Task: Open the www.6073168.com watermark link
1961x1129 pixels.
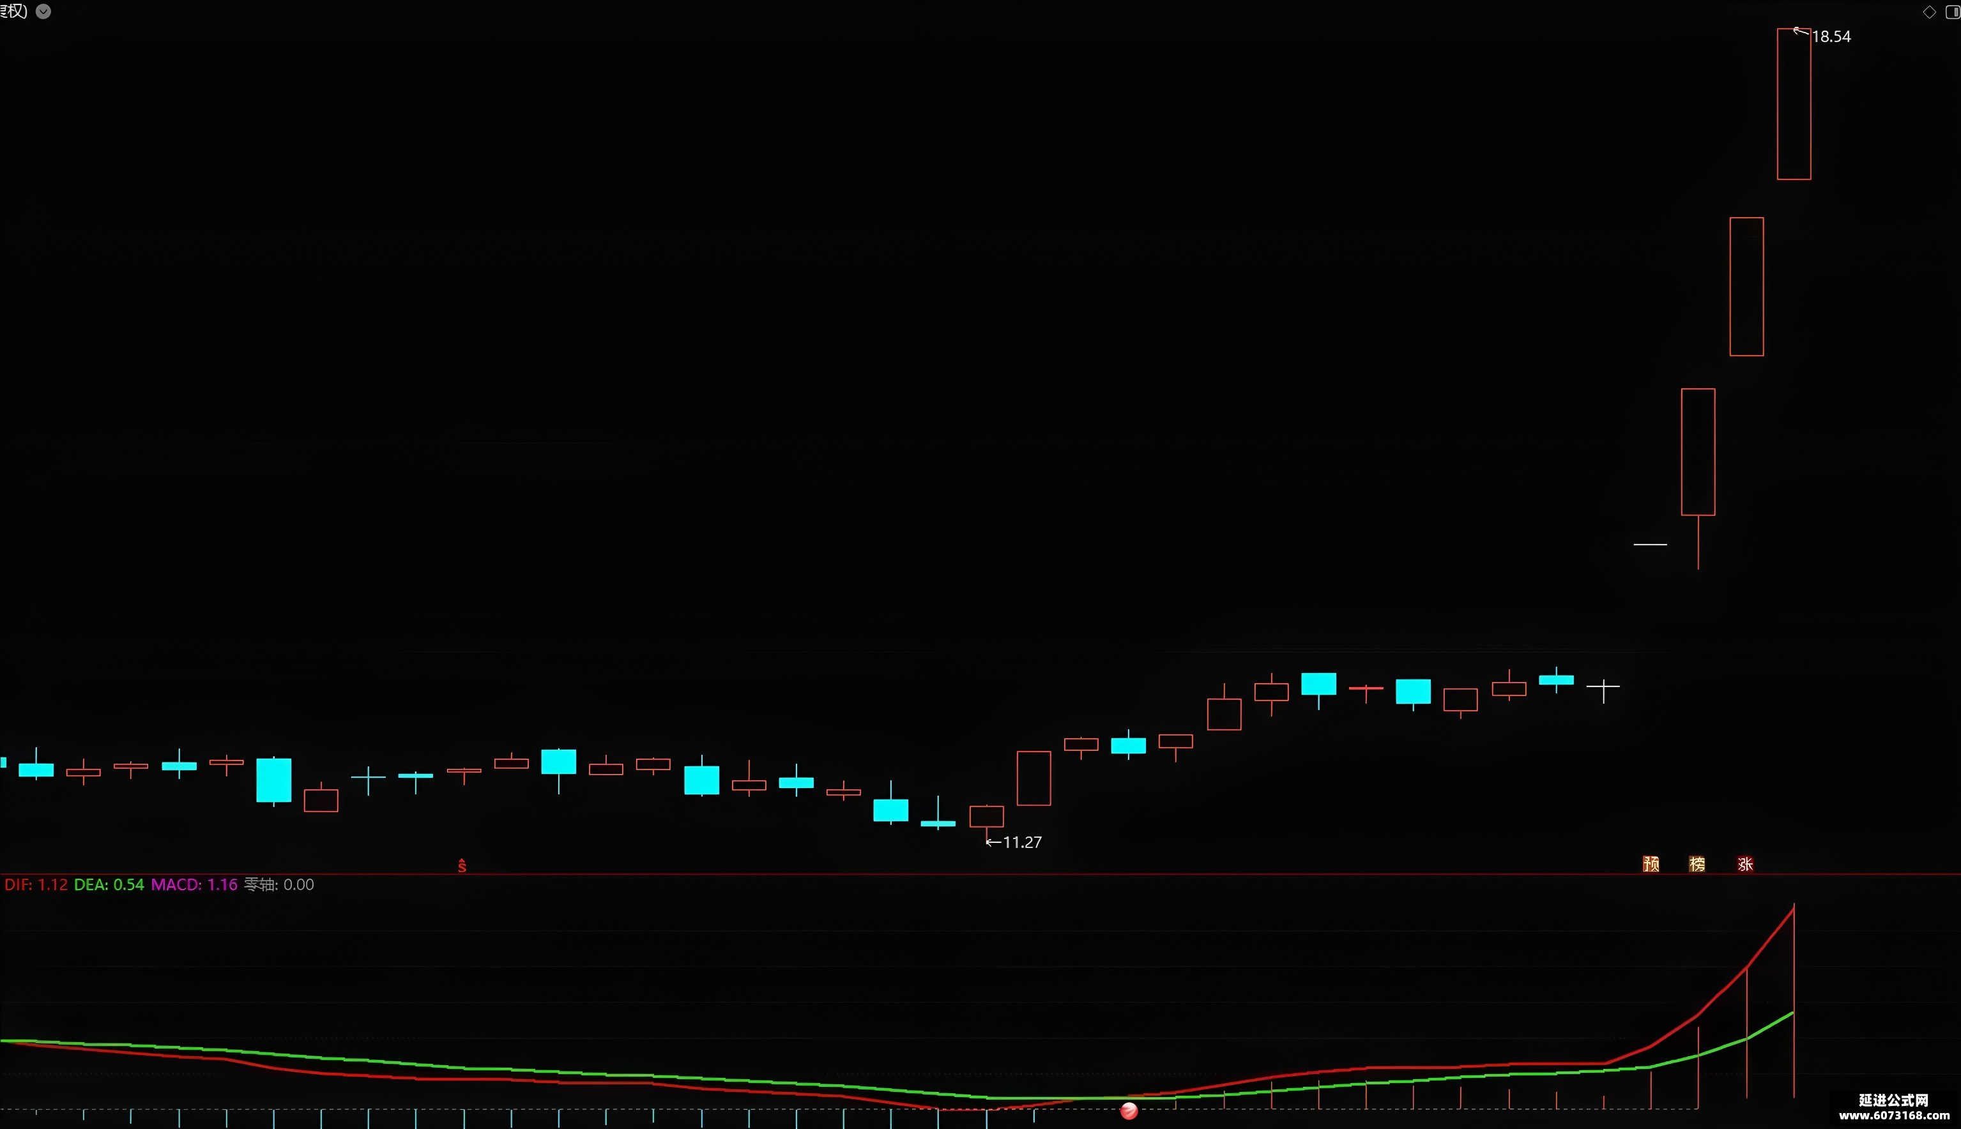Action: (x=1895, y=1116)
